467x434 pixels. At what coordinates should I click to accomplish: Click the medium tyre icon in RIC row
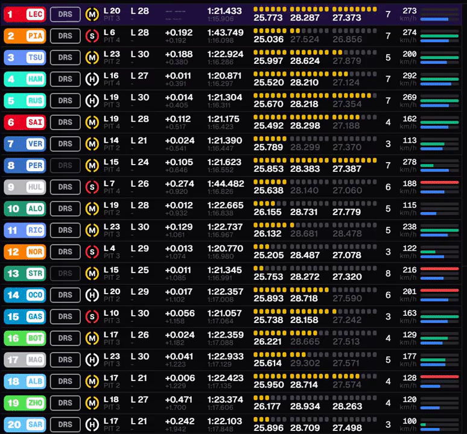pyautogui.click(x=92, y=230)
